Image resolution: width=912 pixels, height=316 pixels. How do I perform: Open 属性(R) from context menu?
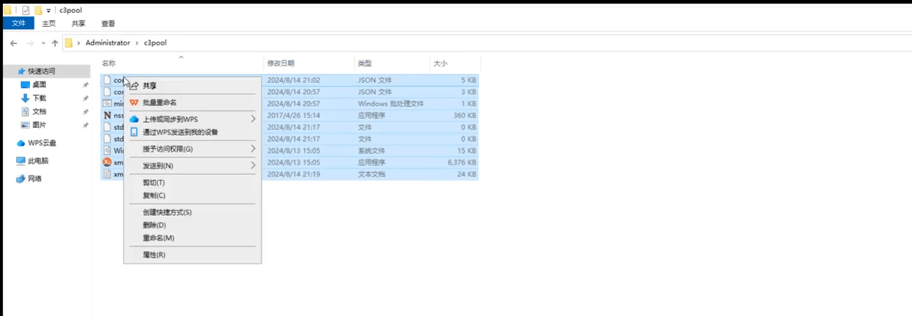pos(154,255)
